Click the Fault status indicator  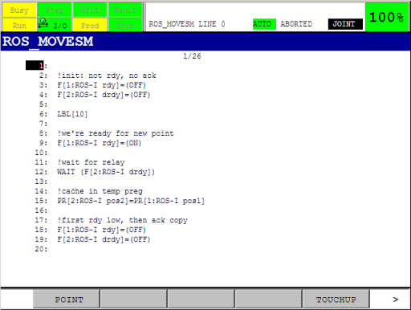(125, 10)
